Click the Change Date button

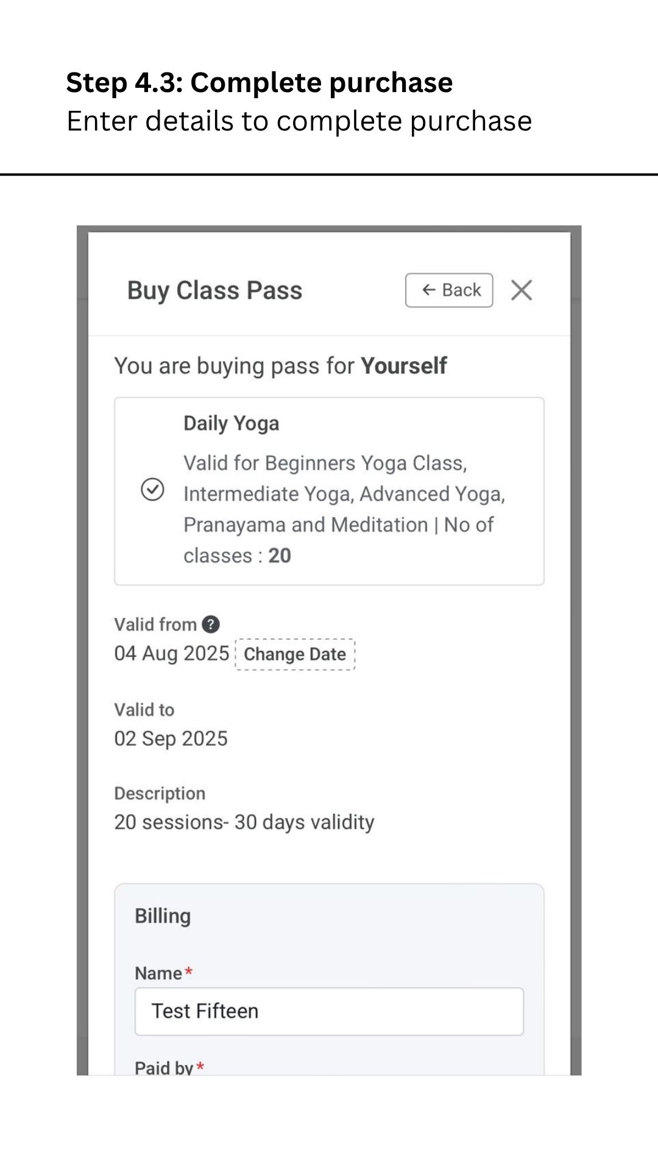295,654
